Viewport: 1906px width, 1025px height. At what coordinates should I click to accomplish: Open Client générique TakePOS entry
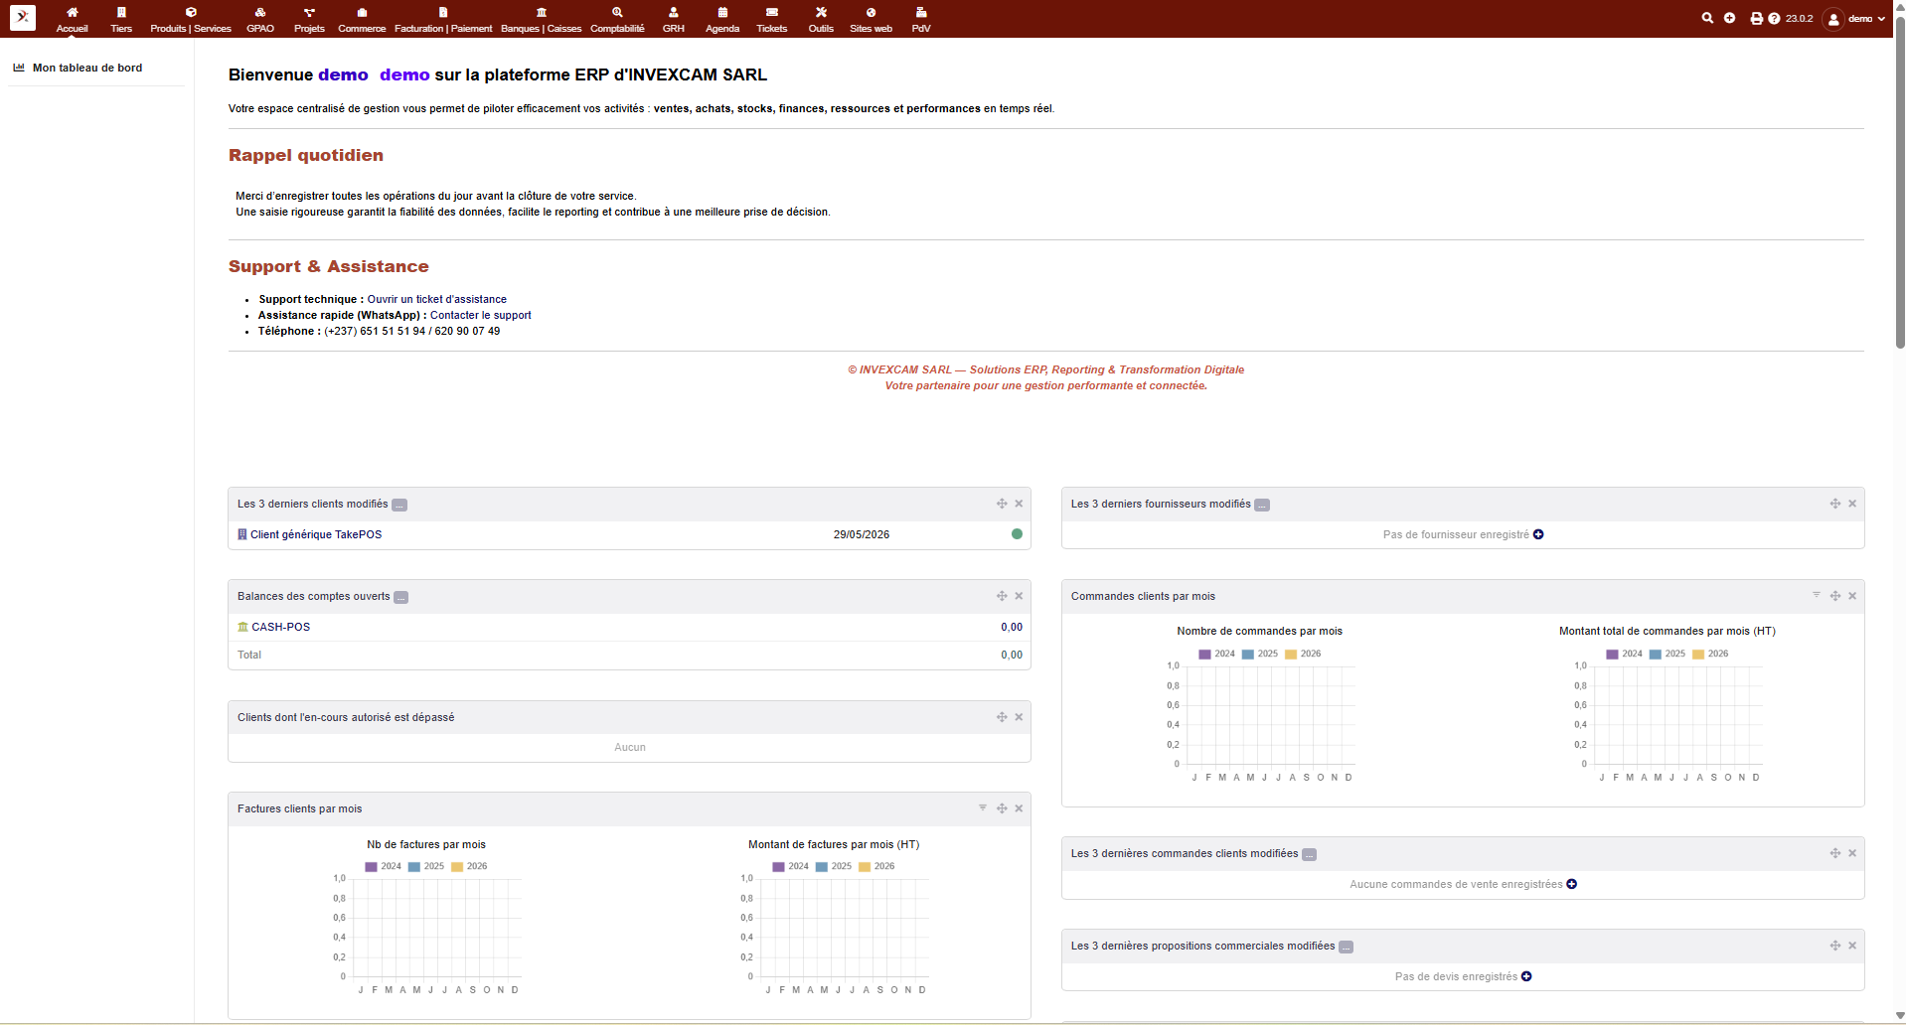coord(316,534)
